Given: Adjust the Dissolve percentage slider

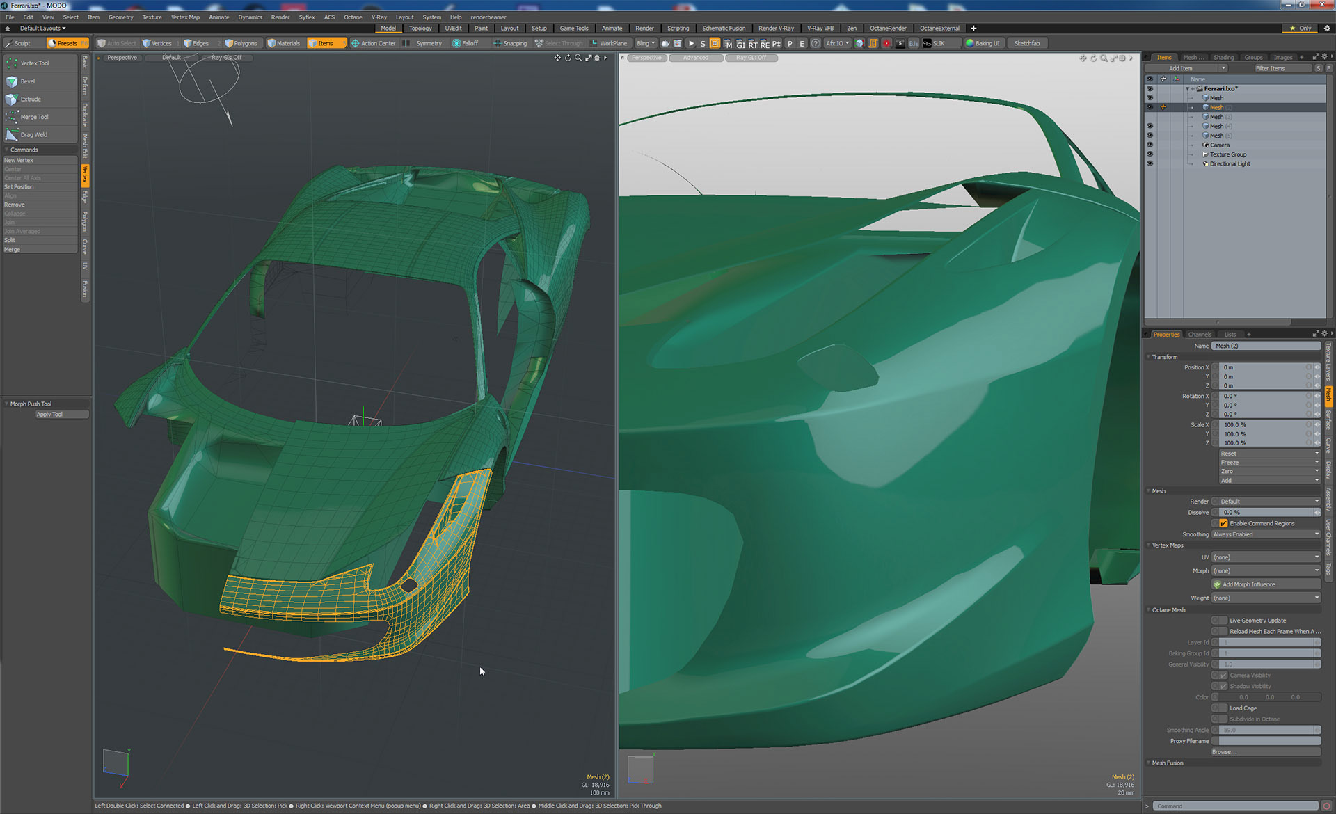Looking at the screenshot, I should click(1266, 513).
